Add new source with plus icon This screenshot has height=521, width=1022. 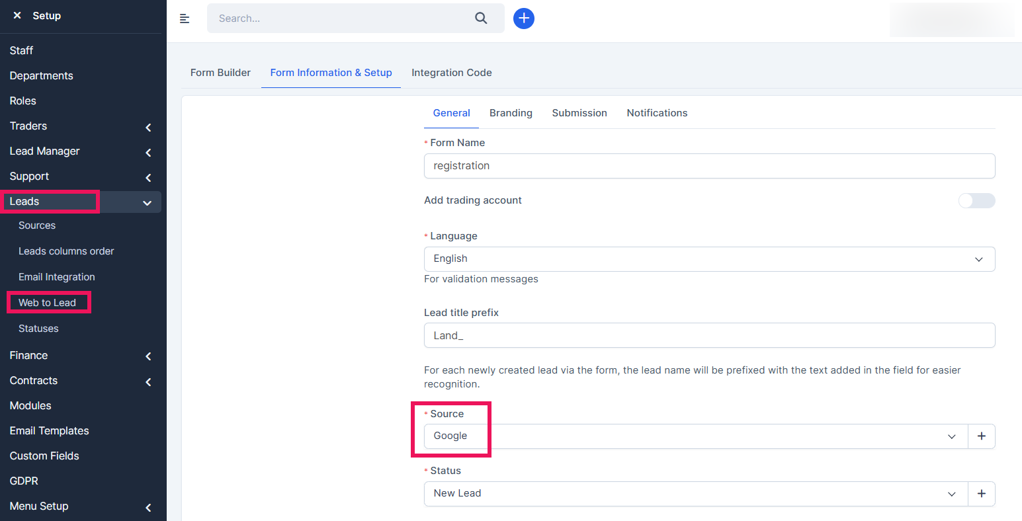coord(981,436)
